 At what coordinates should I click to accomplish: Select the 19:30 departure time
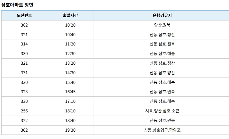point(70,130)
